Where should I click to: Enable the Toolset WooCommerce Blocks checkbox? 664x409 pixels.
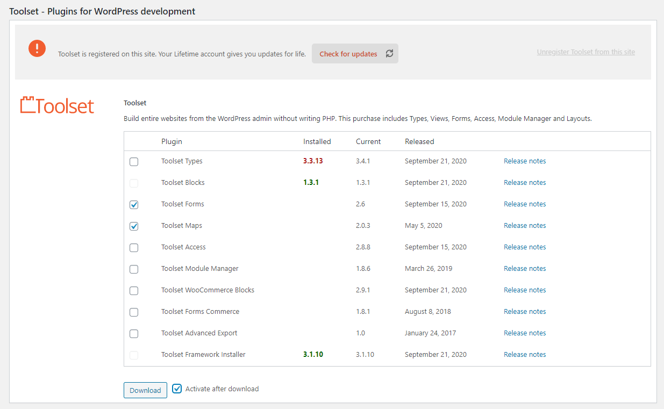click(x=134, y=291)
